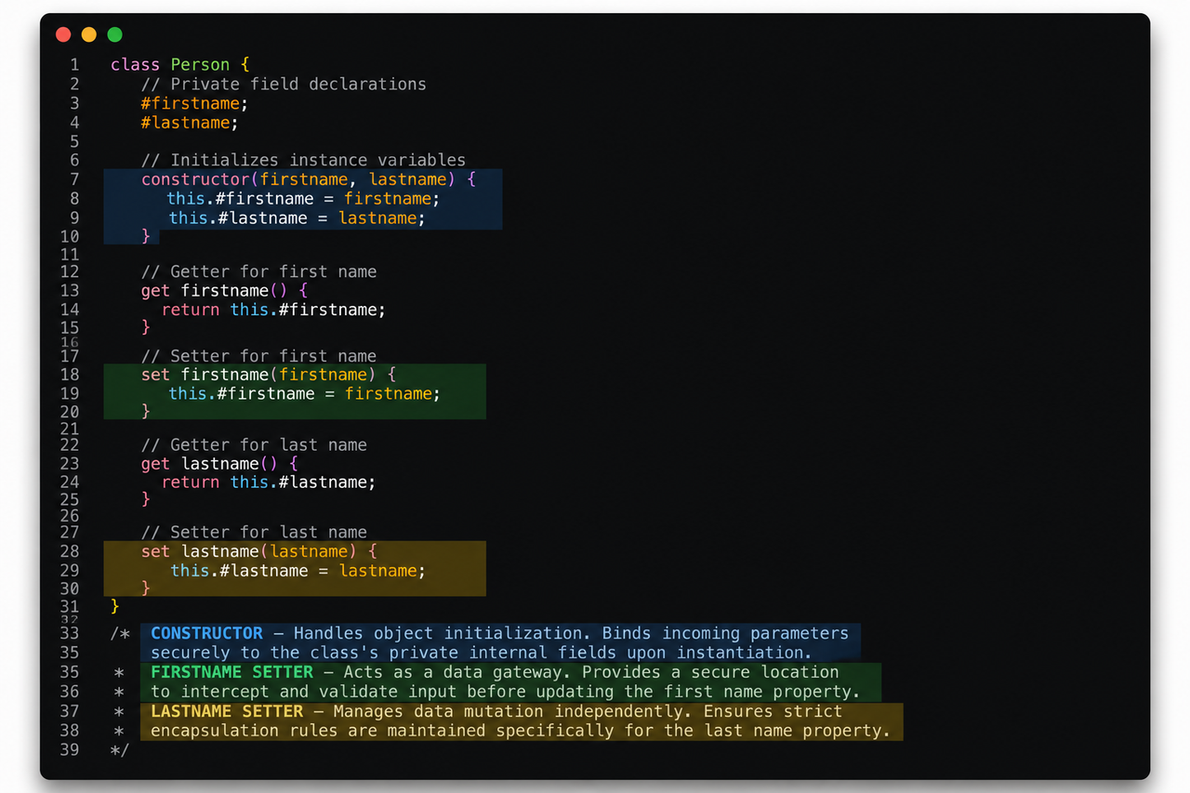Click the '#firstname;' field declaration
1190x793 pixels.
[194, 103]
